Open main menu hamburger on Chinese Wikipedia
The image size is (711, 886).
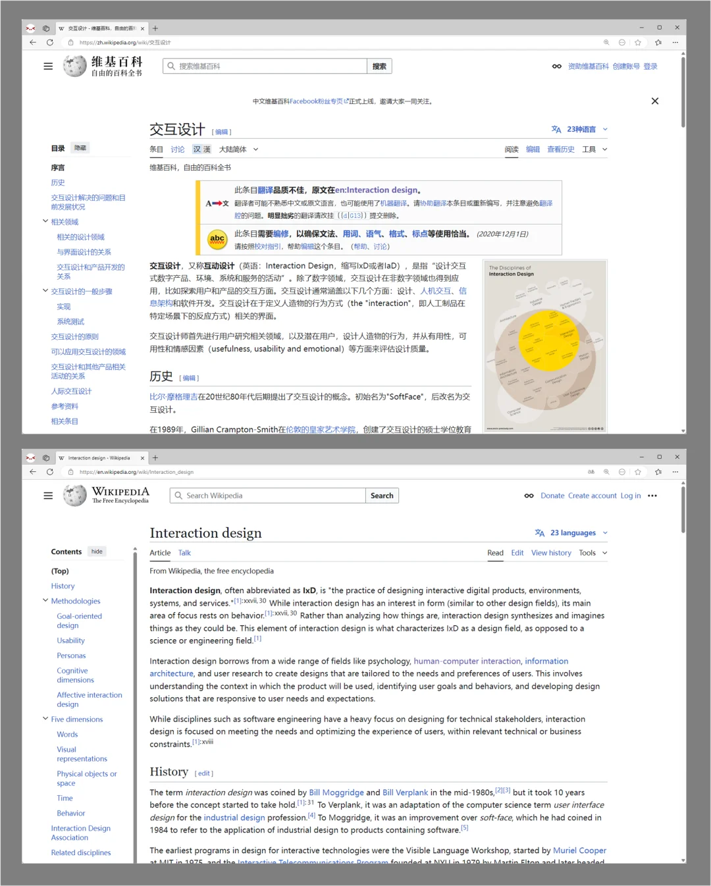point(48,66)
